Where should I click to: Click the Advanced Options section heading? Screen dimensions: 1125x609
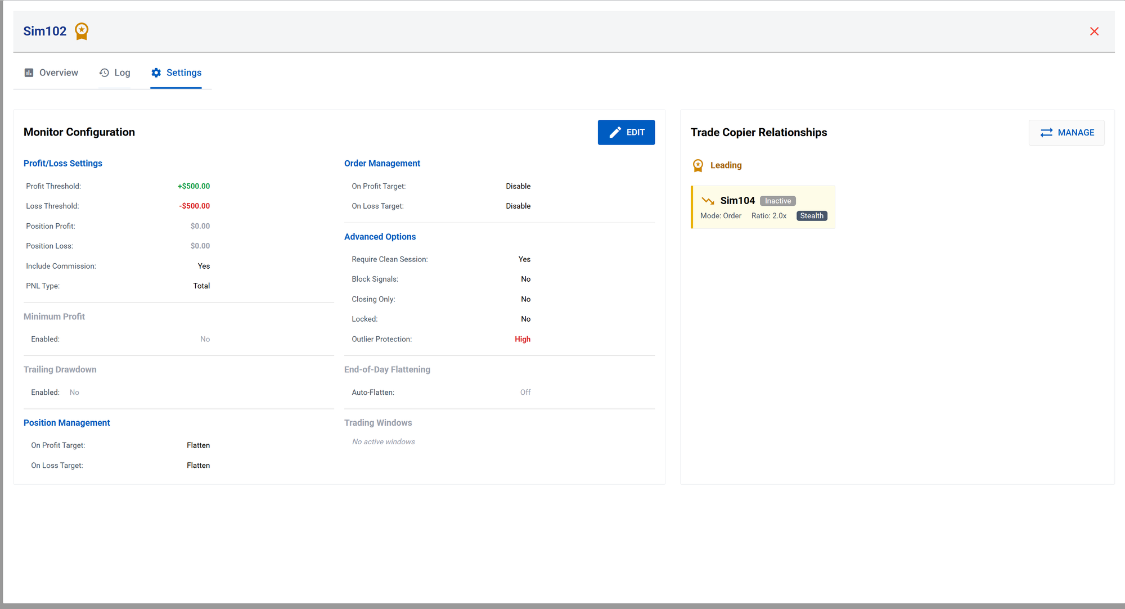click(380, 236)
